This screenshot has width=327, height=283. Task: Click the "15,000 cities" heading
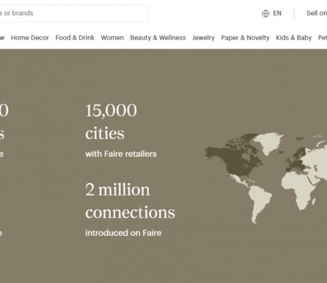point(111,122)
